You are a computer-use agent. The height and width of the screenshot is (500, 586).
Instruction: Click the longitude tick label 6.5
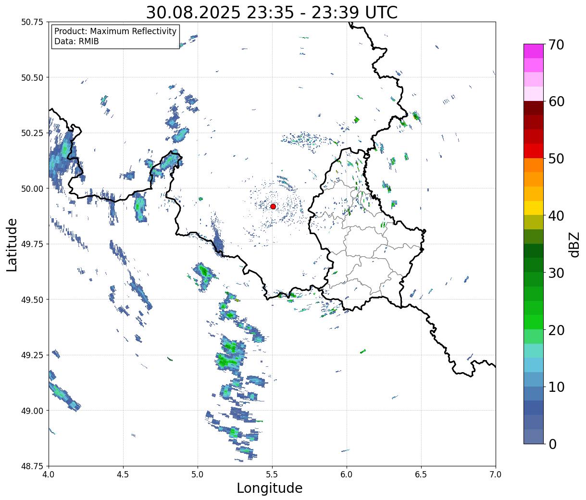pos(421,475)
